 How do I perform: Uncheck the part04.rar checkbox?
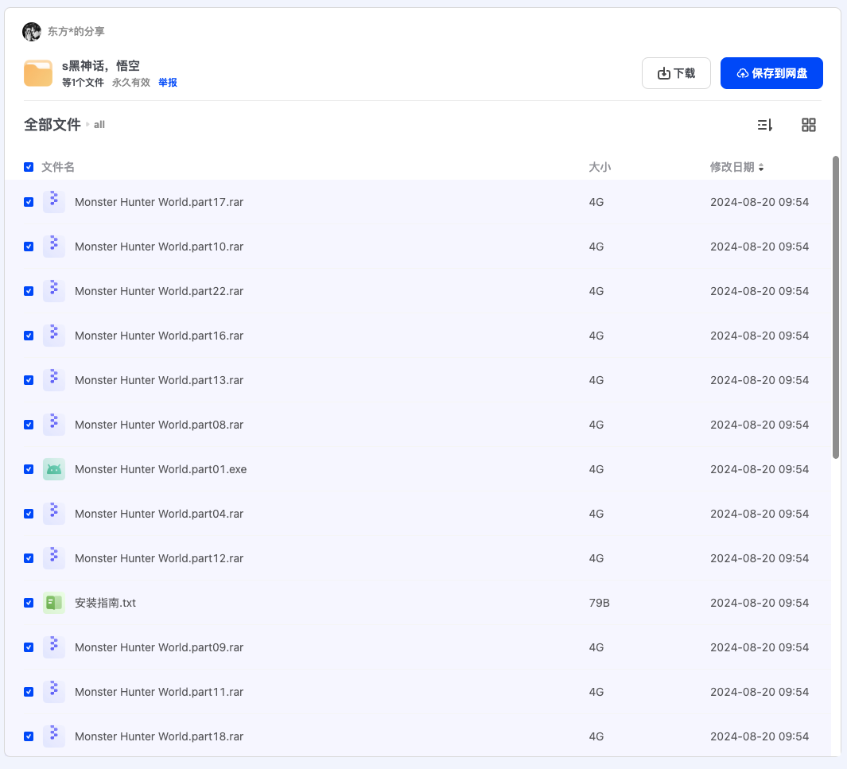(x=29, y=514)
